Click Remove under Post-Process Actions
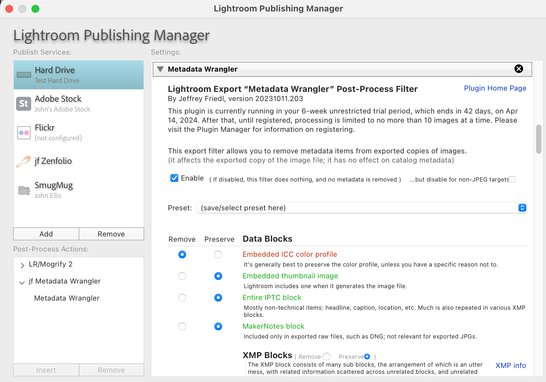Screen dimensions: 546x382 point(111,370)
